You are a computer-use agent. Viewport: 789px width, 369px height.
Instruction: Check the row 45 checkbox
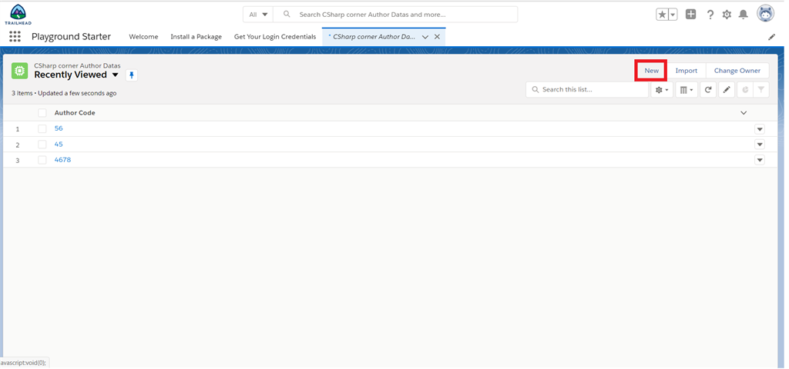(42, 145)
